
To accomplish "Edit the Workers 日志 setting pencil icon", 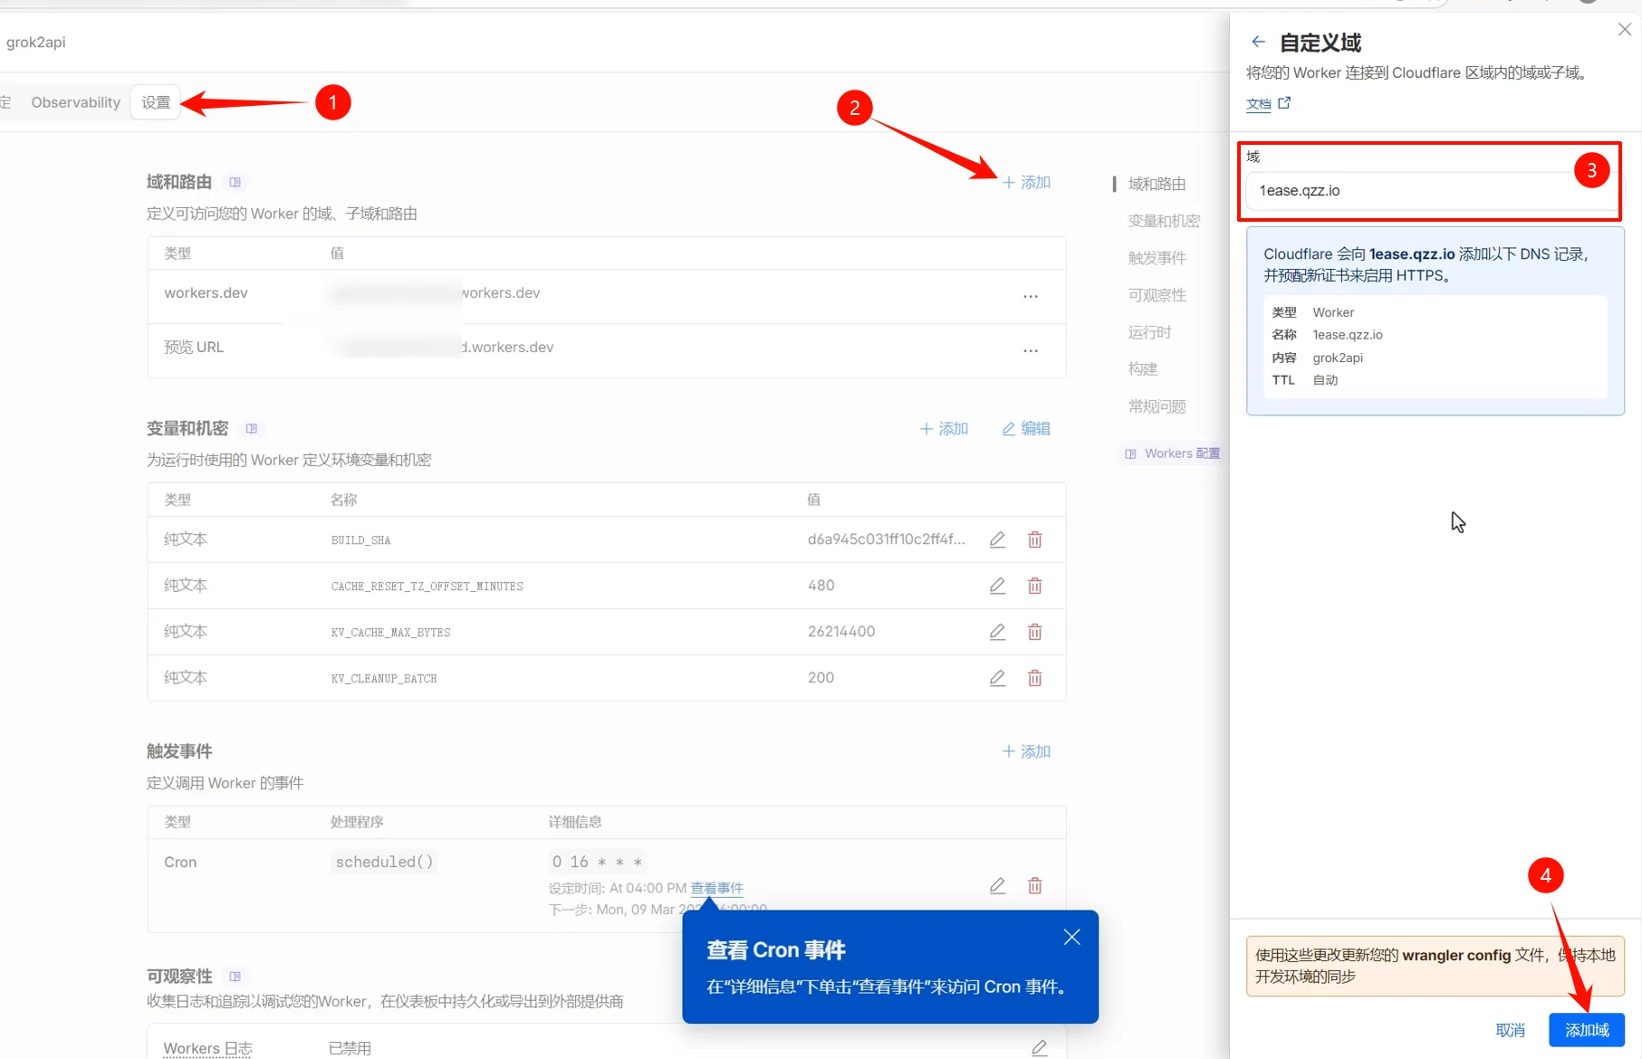I will pos(1039,1047).
